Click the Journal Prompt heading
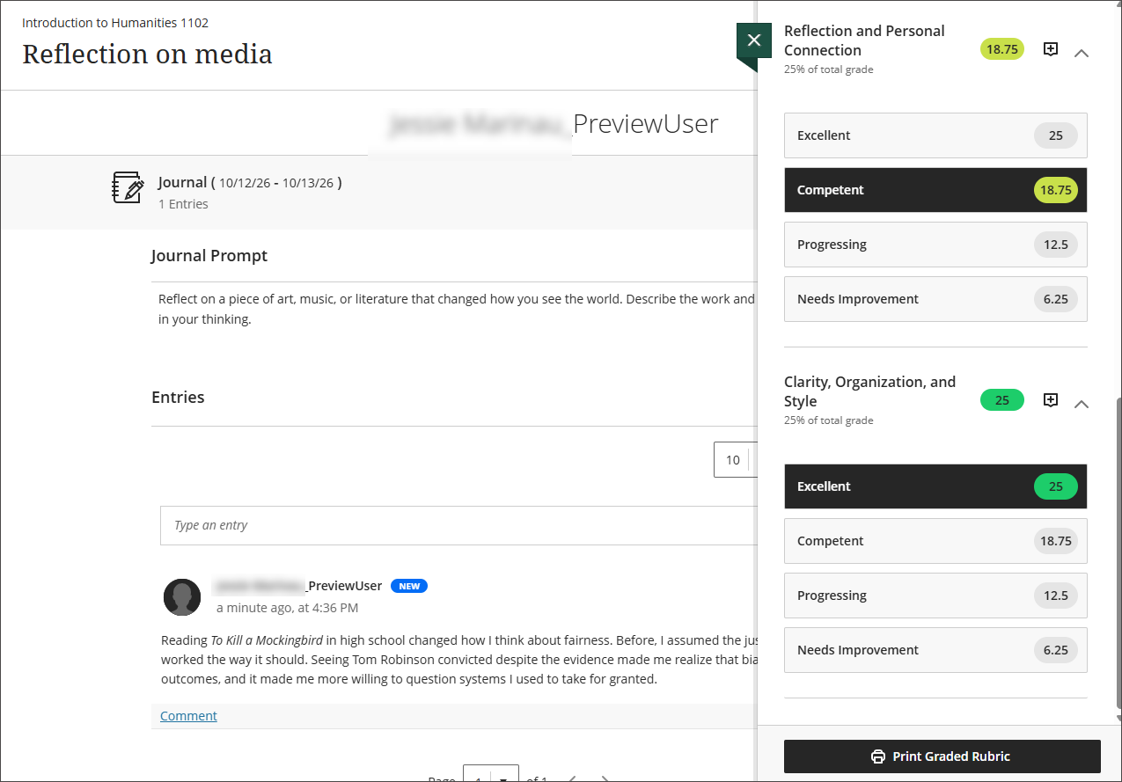The image size is (1122, 782). (209, 256)
